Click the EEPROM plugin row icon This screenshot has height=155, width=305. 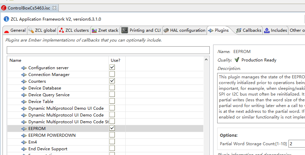click(24, 129)
